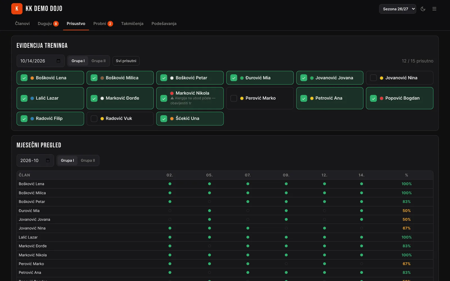Go to the Takmičenja tab
The height and width of the screenshot is (281, 450).
(132, 24)
